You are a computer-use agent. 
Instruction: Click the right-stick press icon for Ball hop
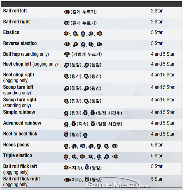coord(67,55)
